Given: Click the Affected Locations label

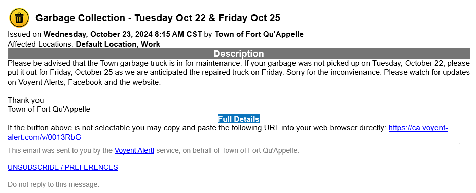Looking at the screenshot, I should pos(41,44).
